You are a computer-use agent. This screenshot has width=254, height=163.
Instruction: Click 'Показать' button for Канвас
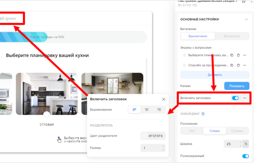(237, 86)
